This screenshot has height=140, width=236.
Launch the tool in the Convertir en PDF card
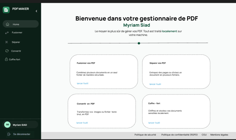[82, 123]
